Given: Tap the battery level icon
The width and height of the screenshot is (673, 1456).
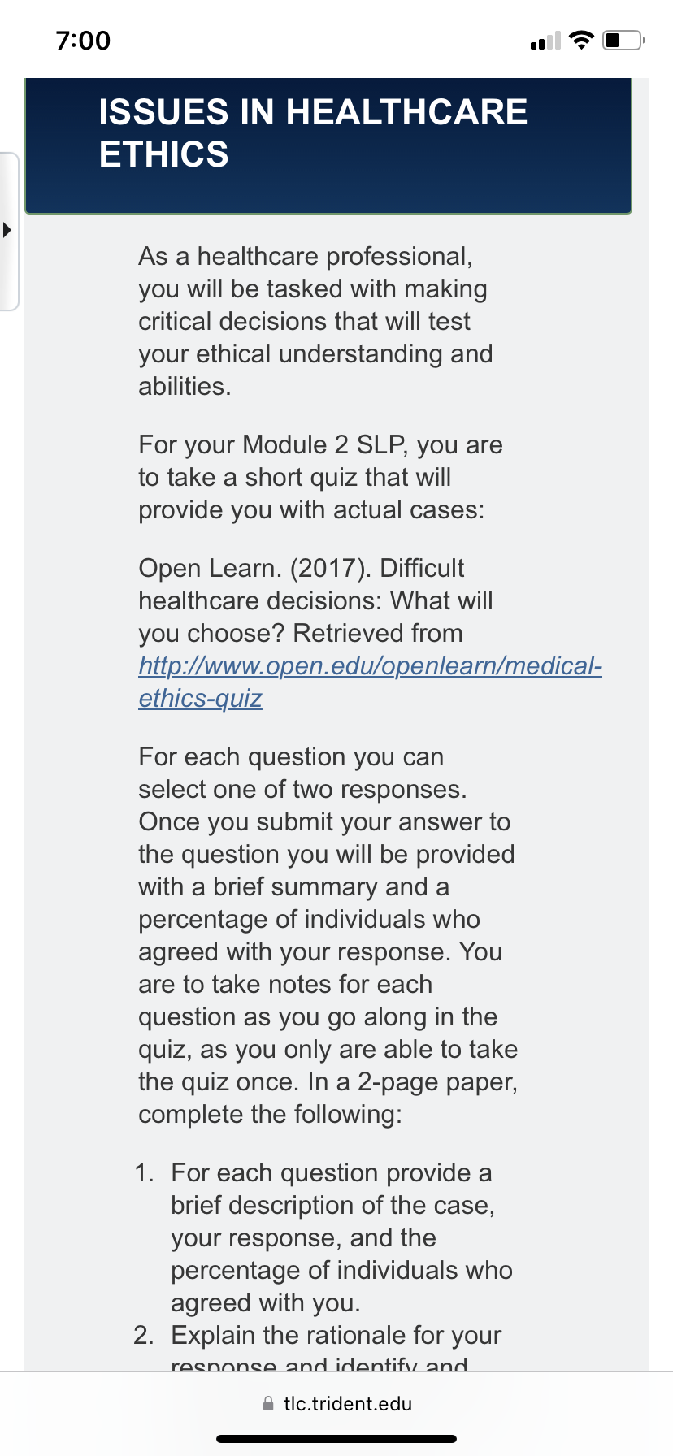Looking at the screenshot, I should click(x=624, y=40).
